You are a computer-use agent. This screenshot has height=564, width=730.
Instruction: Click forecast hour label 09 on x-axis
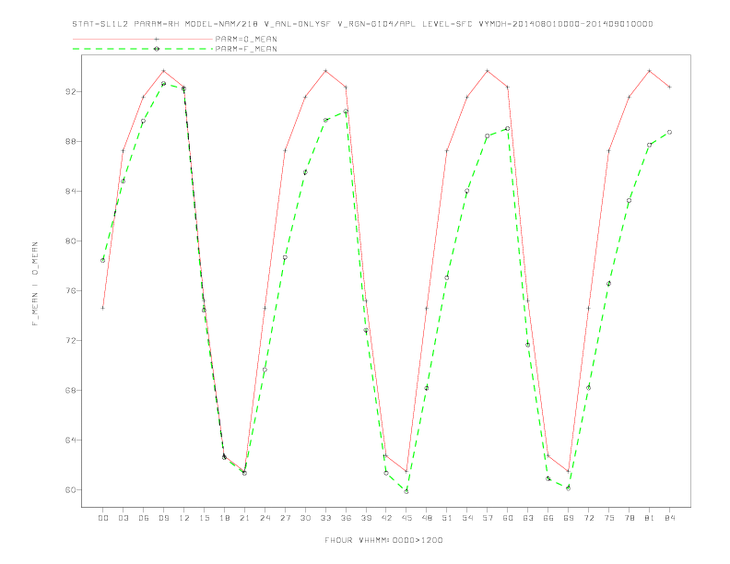pos(163,518)
